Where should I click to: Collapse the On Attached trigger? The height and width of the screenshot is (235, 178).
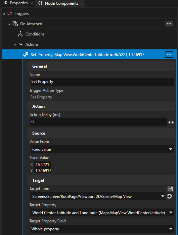tap(9, 24)
